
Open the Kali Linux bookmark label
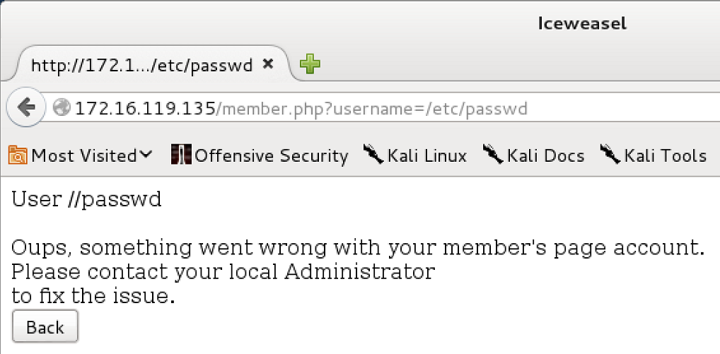[x=427, y=156]
